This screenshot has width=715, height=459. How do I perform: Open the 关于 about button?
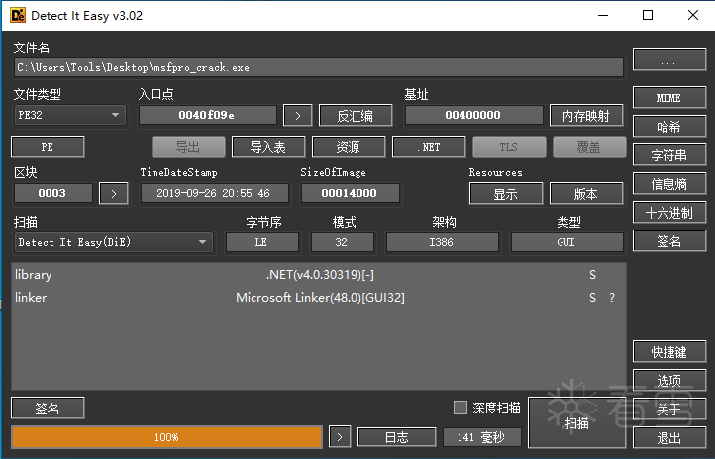(668, 409)
